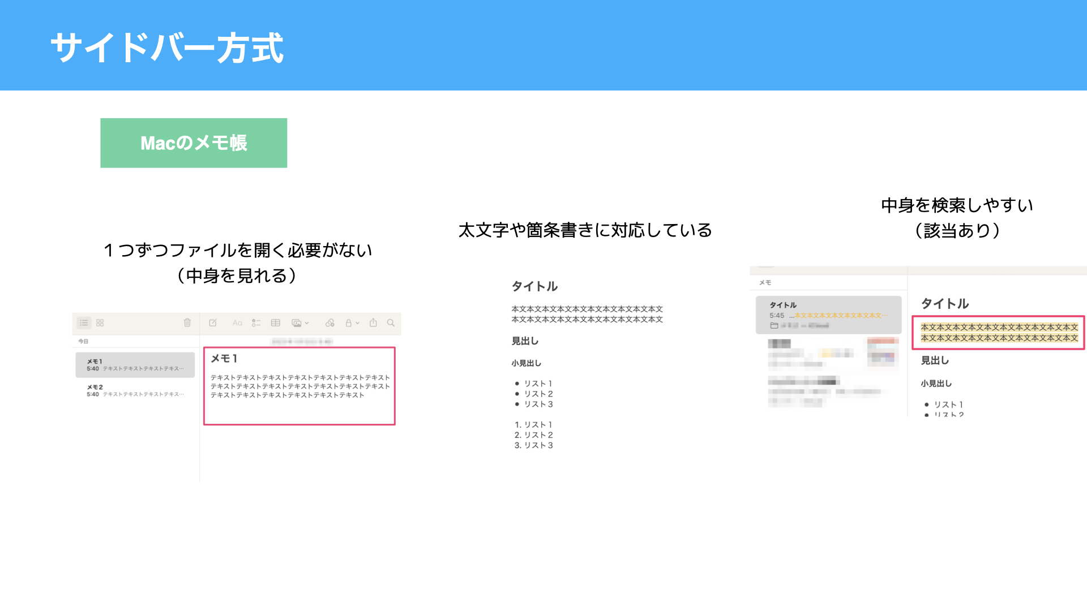Click the folder icon in タイトル result
The height and width of the screenshot is (611, 1087).
pyautogui.click(x=774, y=325)
